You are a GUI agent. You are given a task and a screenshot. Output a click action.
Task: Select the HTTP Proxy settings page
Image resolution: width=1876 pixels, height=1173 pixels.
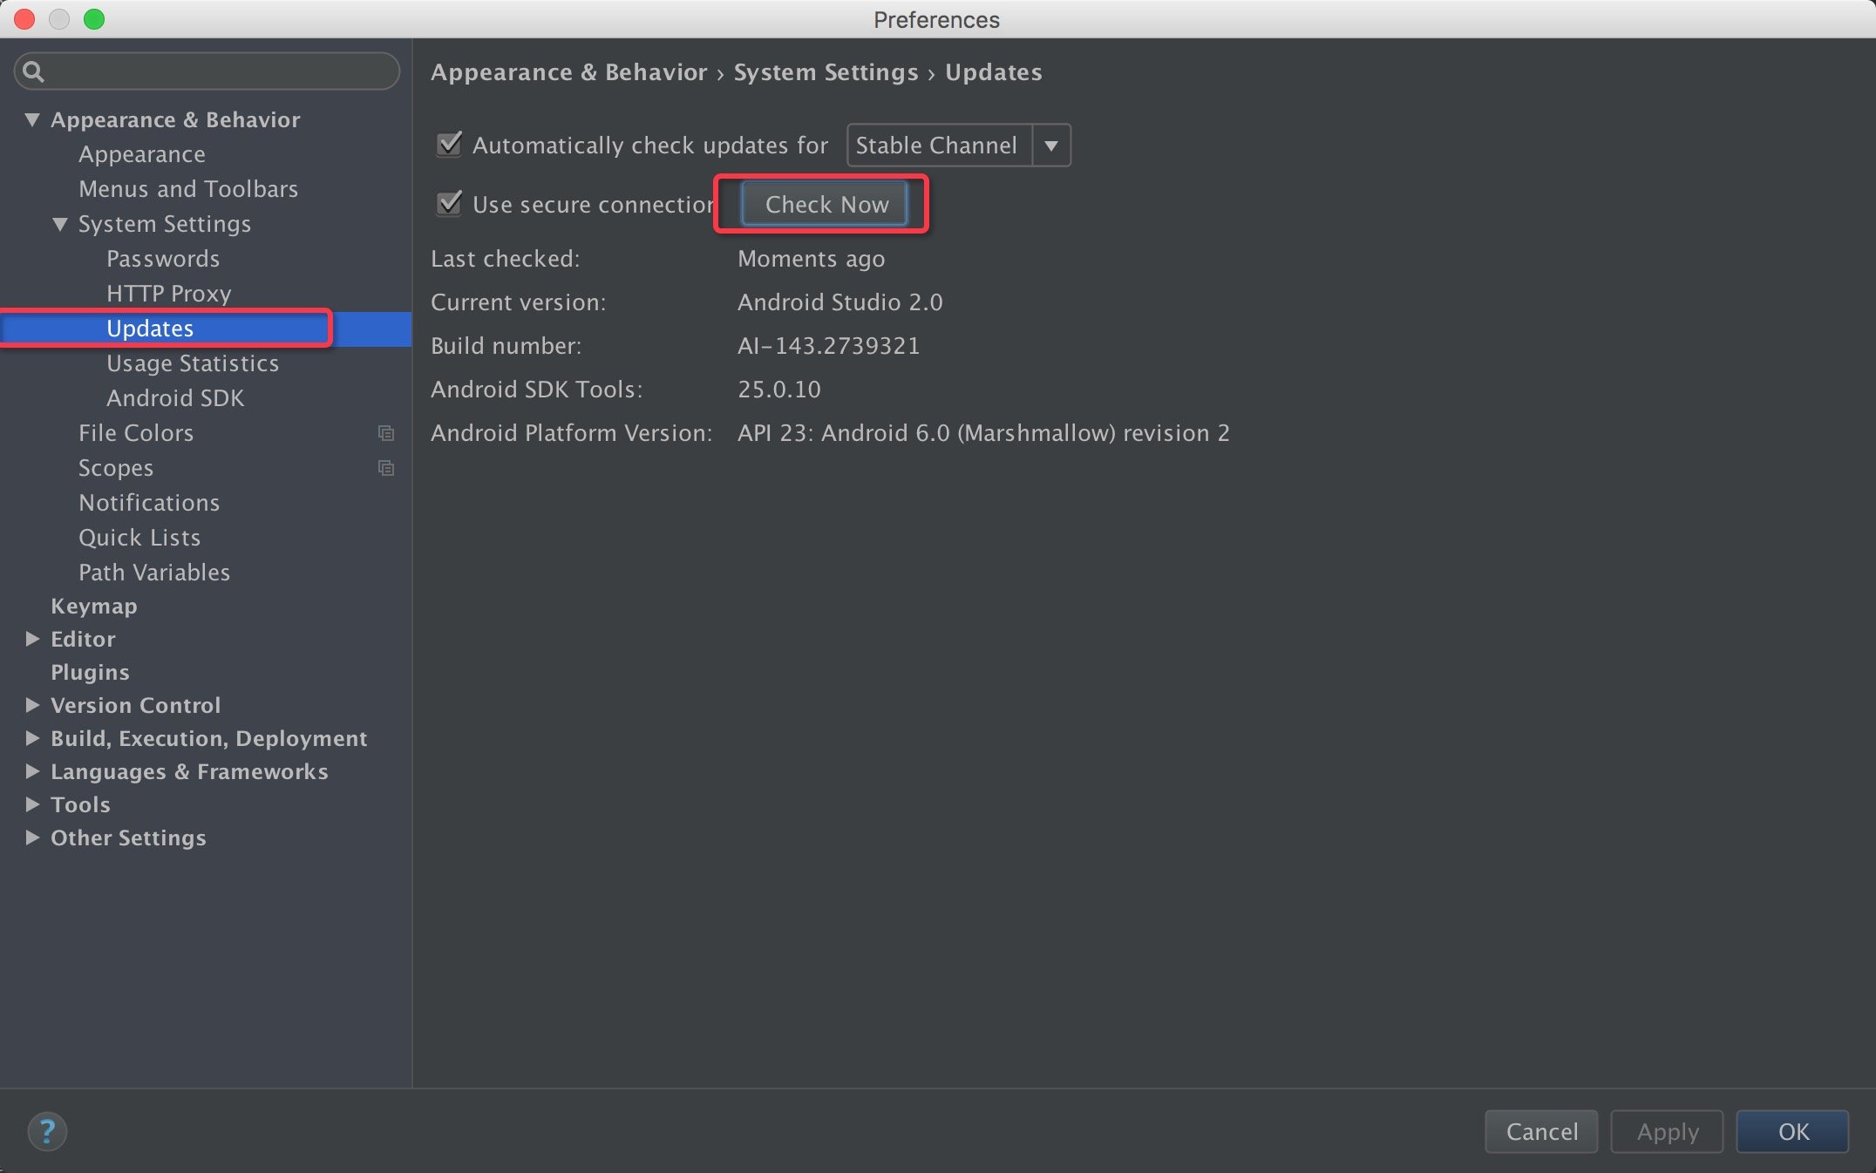coord(168,294)
